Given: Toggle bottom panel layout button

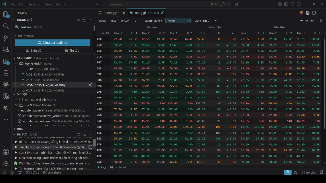Looking at the screenshot, I should pyautogui.click(x=292, y=4).
